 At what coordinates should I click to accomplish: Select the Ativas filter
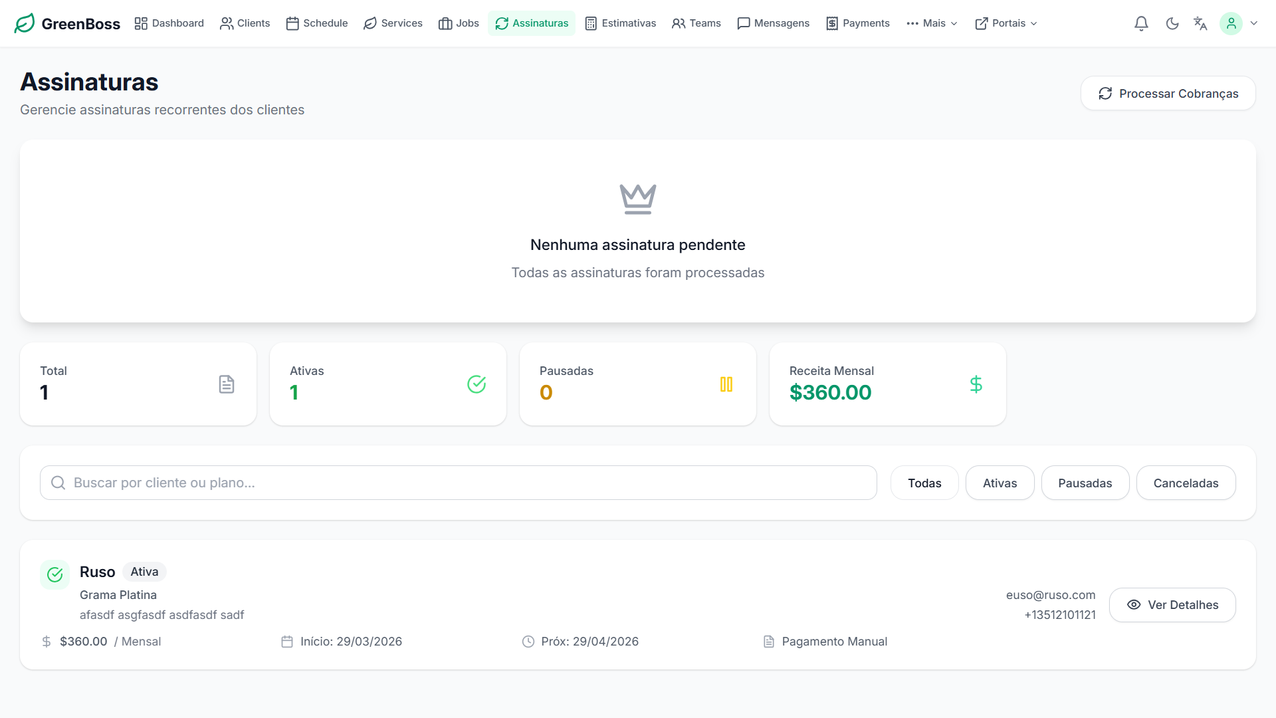coord(1000,483)
